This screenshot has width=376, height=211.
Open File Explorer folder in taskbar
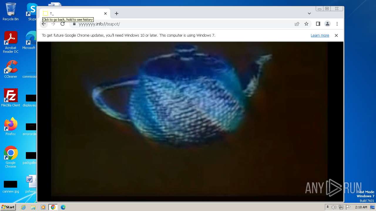(x=33, y=207)
